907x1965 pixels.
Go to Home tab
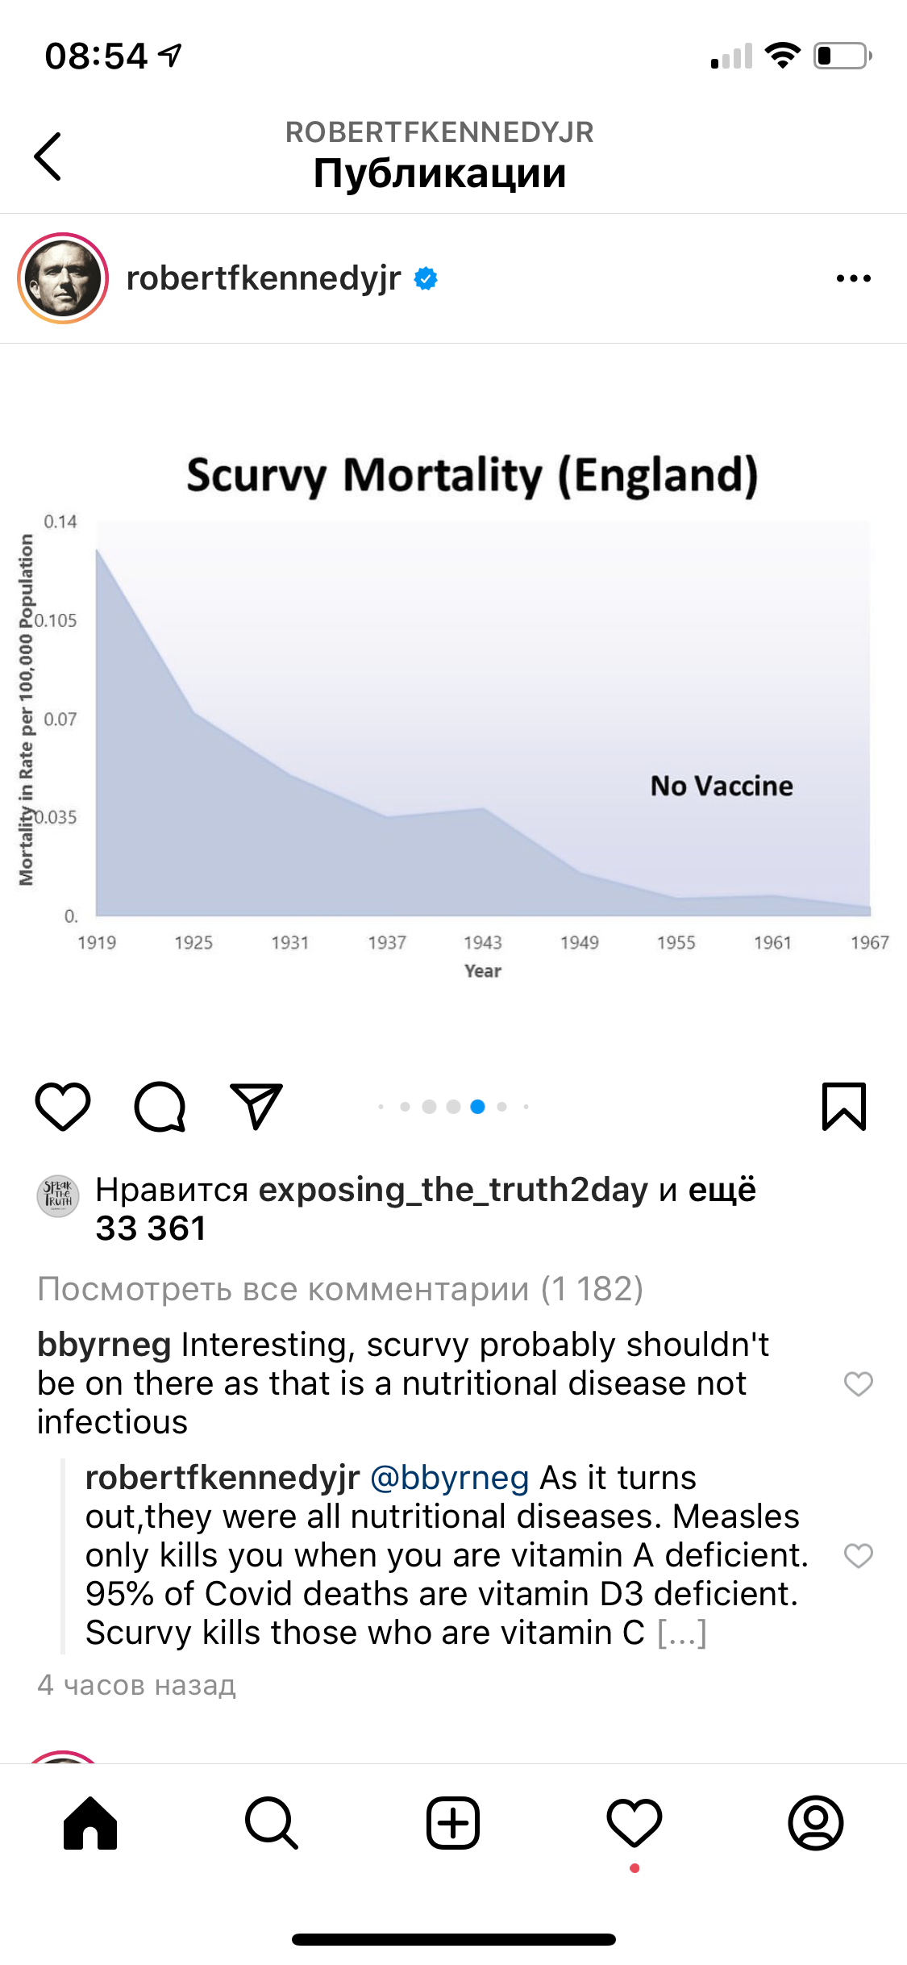[x=90, y=1823]
